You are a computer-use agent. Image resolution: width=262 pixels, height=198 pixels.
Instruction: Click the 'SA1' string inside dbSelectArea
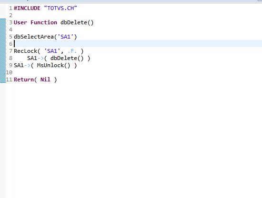pos(66,37)
